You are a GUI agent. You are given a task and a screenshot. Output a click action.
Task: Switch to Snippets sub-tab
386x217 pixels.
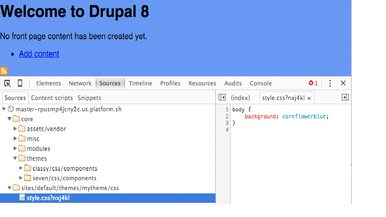point(90,98)
